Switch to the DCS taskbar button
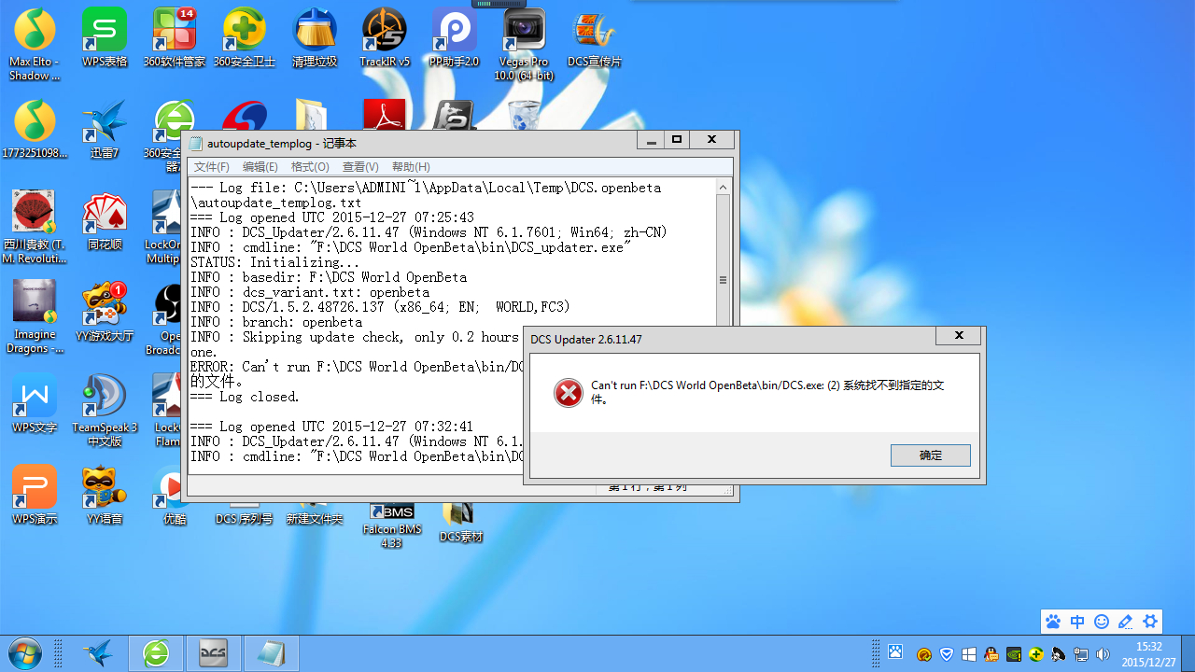 coord(214,654)
